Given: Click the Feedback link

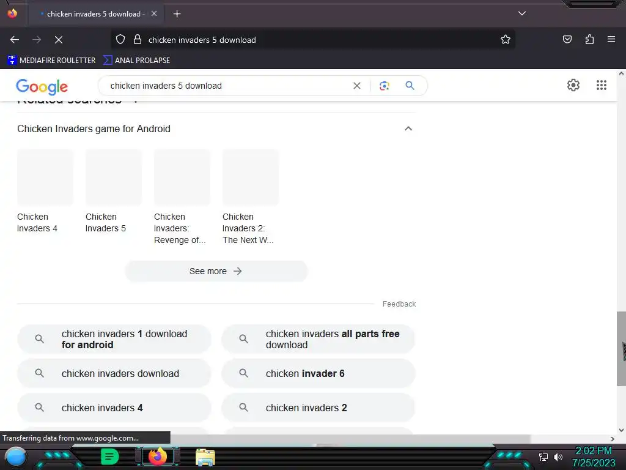Looking at the screenshot, I should (x=399, y=304).
